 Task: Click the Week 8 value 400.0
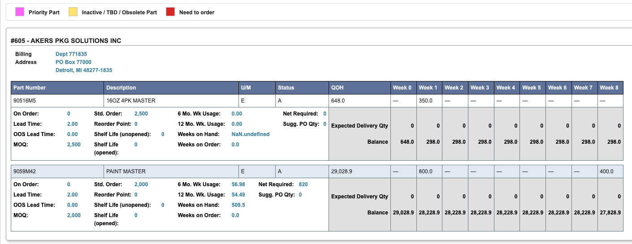click(x=606, y=171)
